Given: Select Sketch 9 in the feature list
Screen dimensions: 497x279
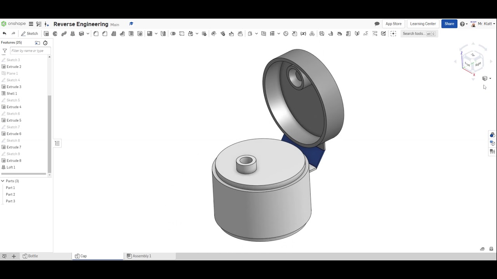Looking at the screenshot, I should (x=13, y=154).
